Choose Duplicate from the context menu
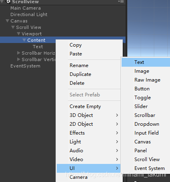 click(x=89, y=74)
